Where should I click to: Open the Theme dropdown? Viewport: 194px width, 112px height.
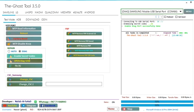[113, 109]
